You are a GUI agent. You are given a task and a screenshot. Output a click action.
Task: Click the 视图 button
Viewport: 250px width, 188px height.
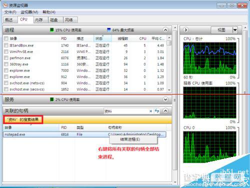point(221,30)
